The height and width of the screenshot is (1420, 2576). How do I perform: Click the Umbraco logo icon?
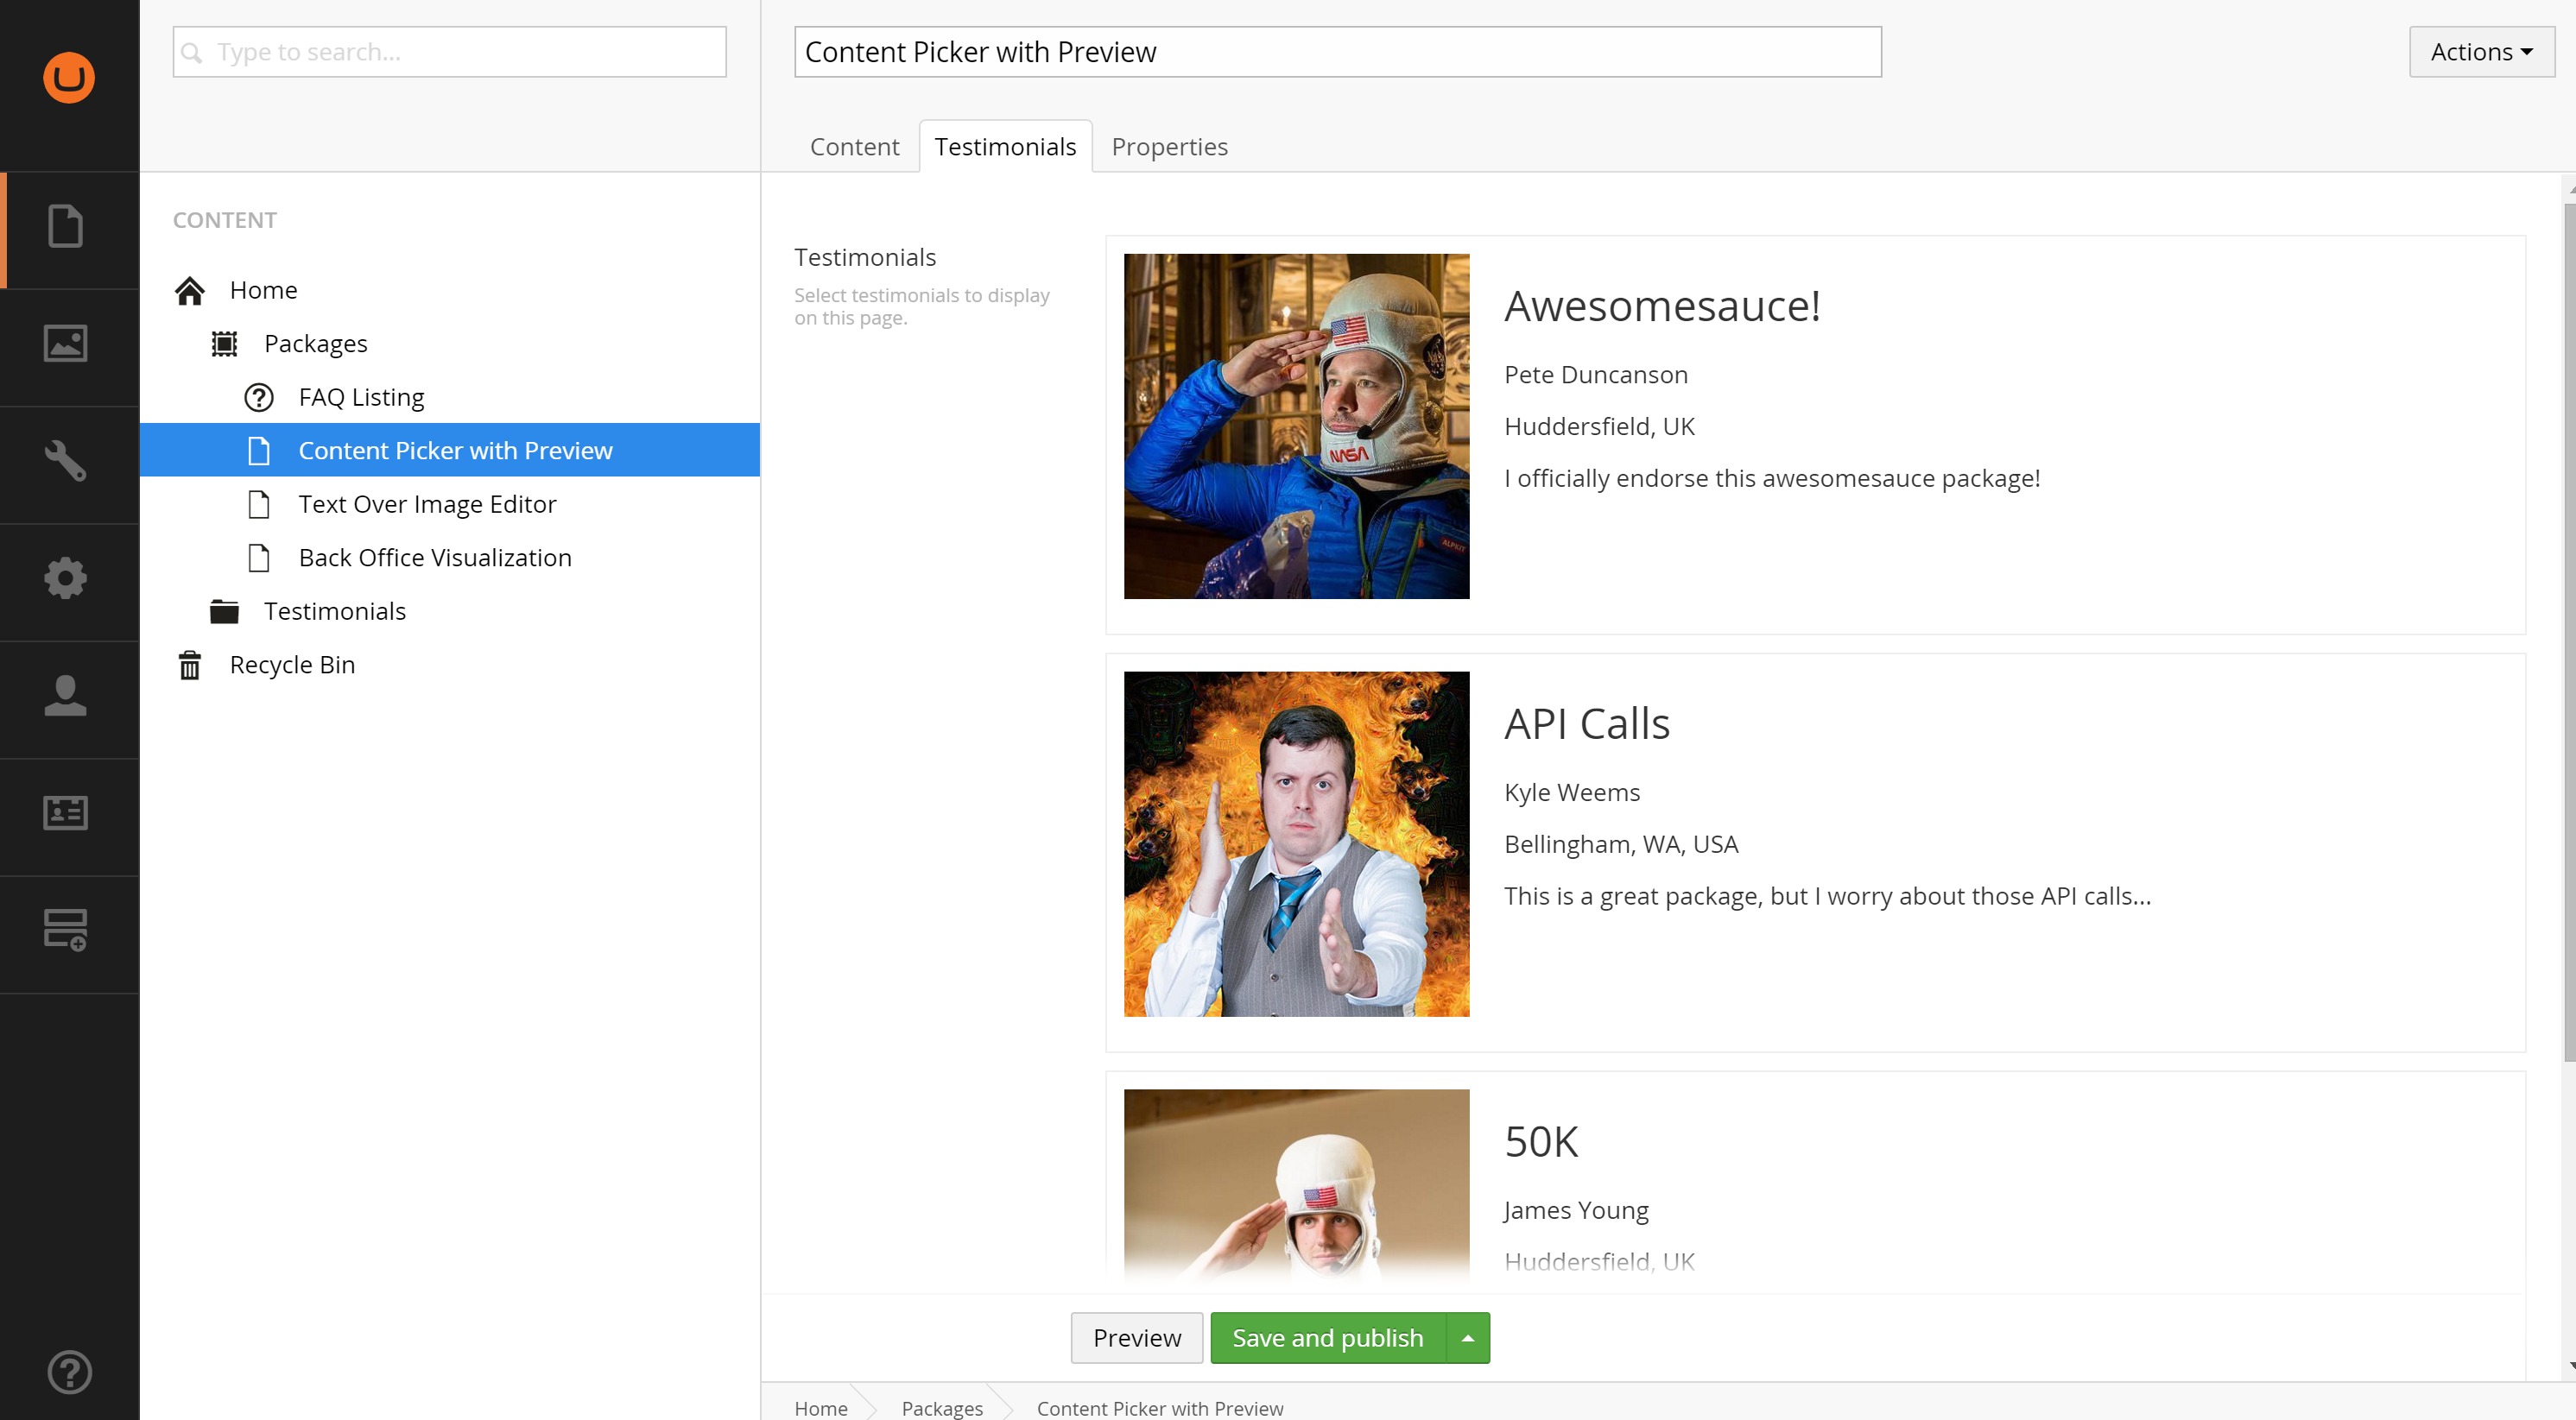(x=69, y=77)
